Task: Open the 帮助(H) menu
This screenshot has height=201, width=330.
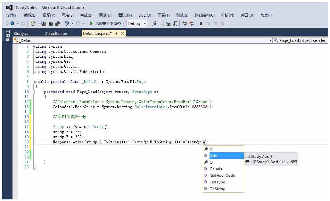Action: coord(267,15)
